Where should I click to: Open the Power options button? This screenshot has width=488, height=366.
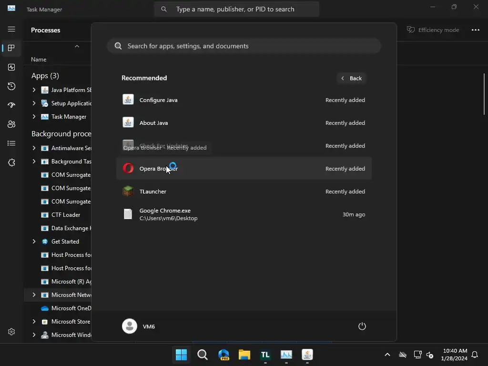tap(362, 326)
